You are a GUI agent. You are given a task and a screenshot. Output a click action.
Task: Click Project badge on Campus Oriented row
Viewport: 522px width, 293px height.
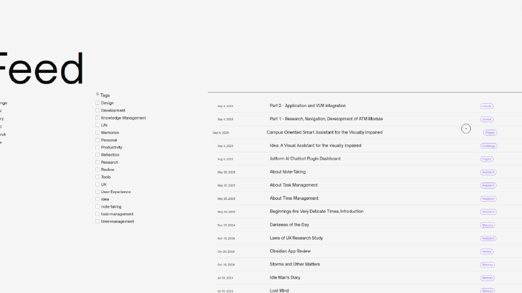(x=490, y=133)
